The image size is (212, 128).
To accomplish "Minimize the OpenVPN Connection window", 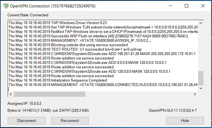I will (x=170, y=6).
